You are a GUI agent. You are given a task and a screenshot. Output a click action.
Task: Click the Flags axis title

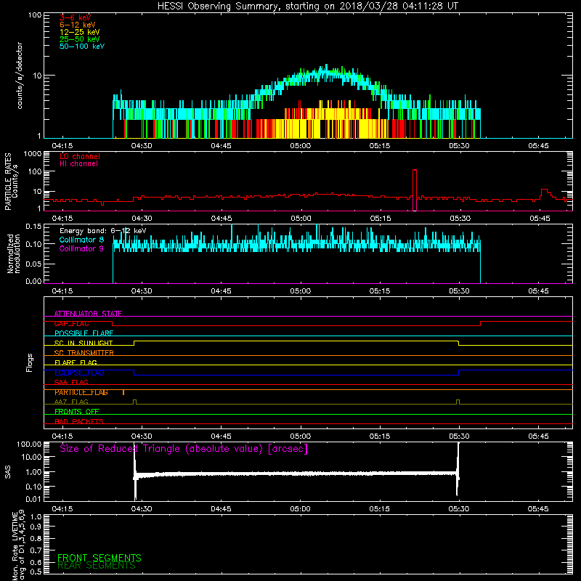click(30, 362)
